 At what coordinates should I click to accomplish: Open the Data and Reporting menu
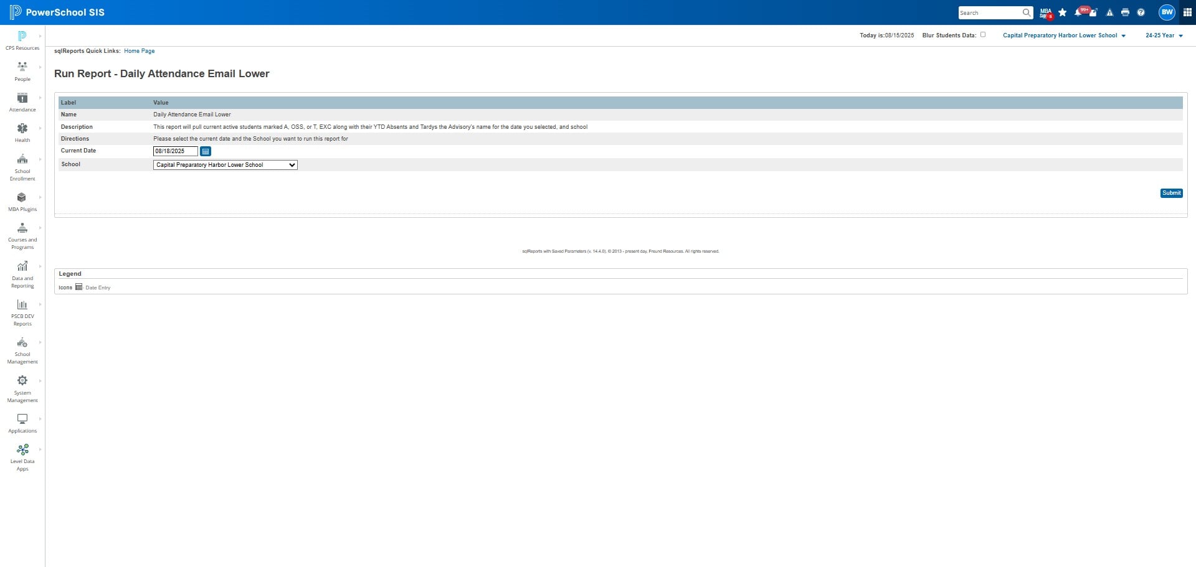[x=22, y=274]
